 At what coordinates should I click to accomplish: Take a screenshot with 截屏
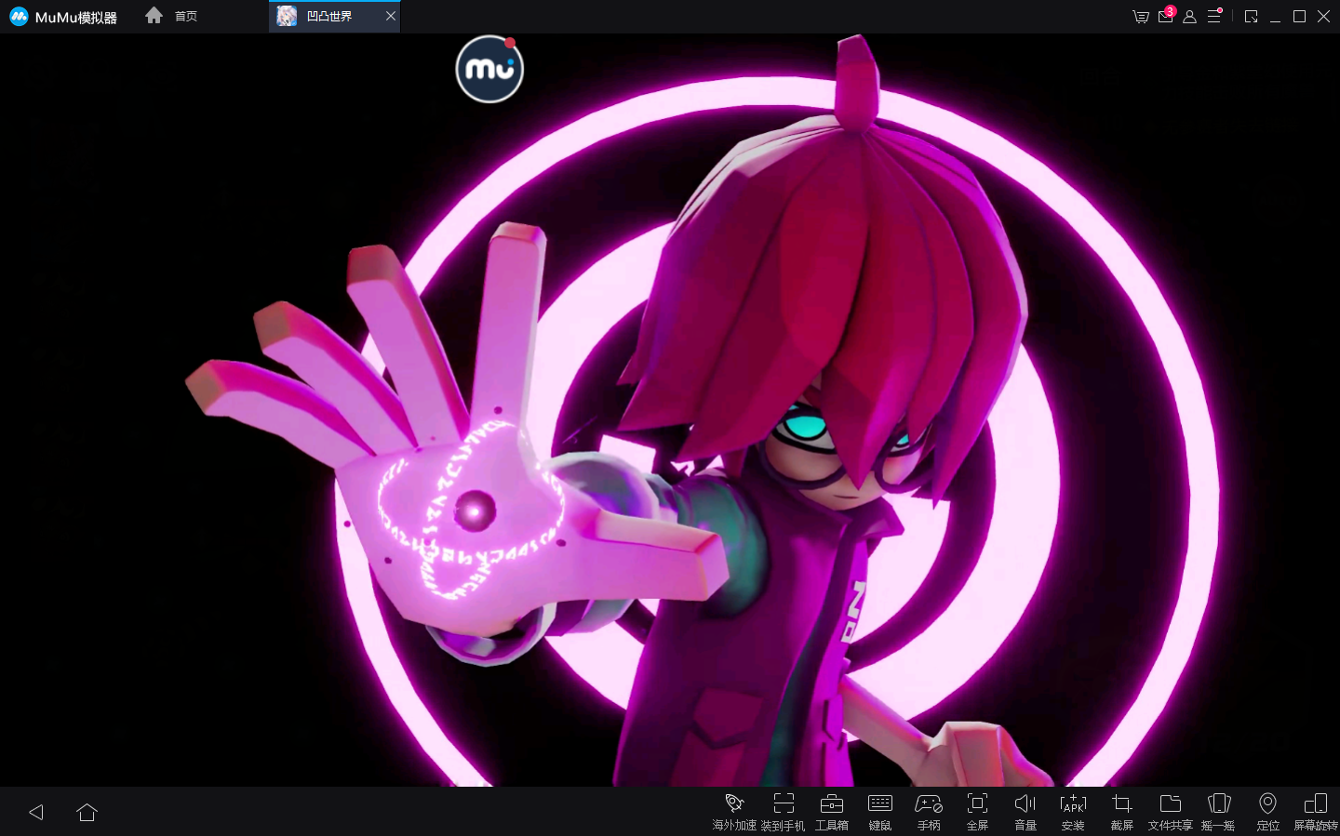coord(1122,804)
